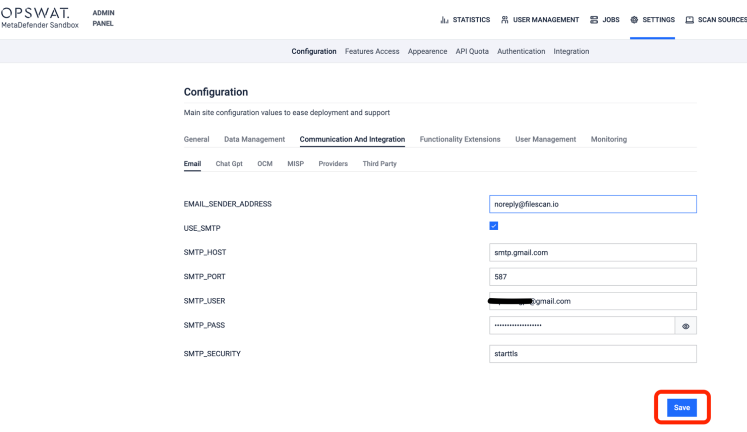747x432 pixels.
Task: Click the Settings gear icon
Action: click(634, 20)
